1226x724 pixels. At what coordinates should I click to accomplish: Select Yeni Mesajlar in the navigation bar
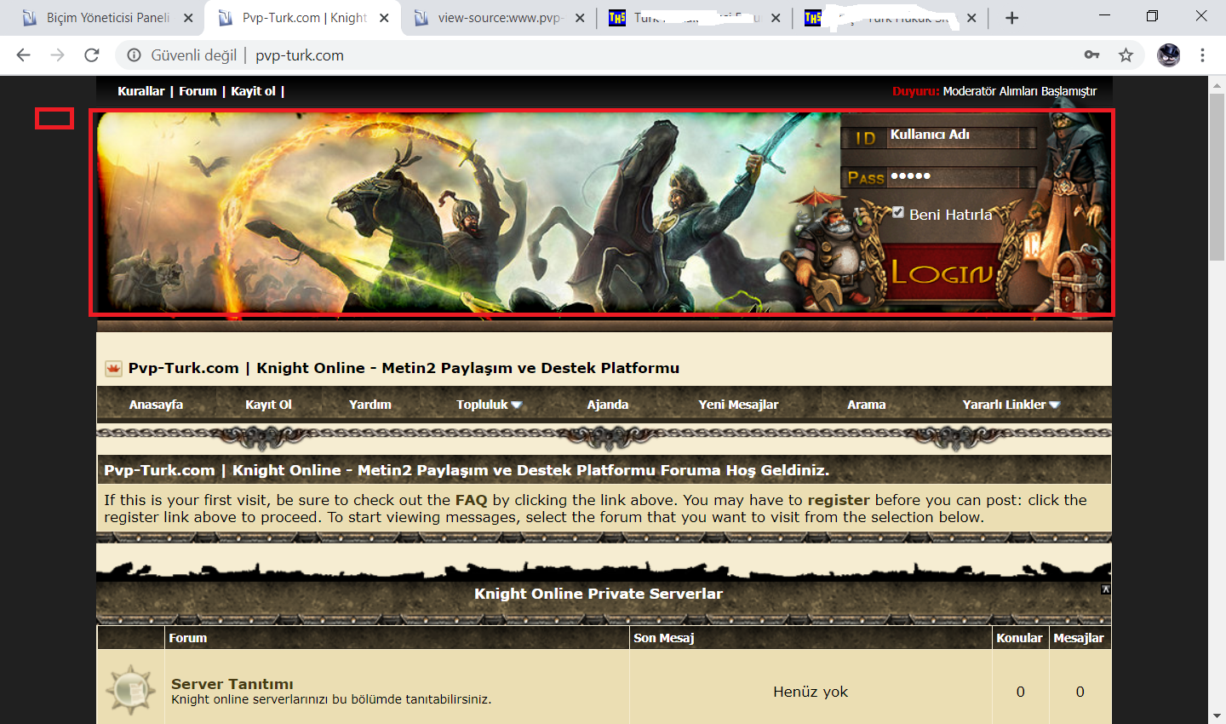(738, 405)
